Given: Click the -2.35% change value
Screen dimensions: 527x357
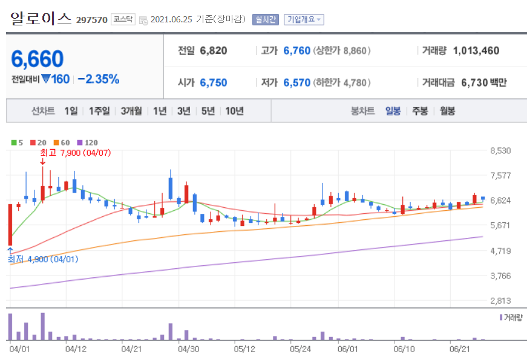Looking at the screenshot, I should click(99, 79).
